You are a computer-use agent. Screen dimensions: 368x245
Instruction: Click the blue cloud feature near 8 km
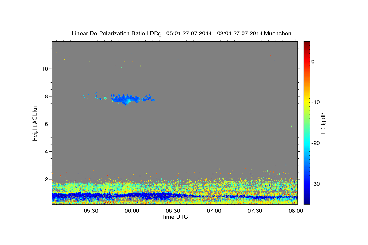(x=126, y=99)
